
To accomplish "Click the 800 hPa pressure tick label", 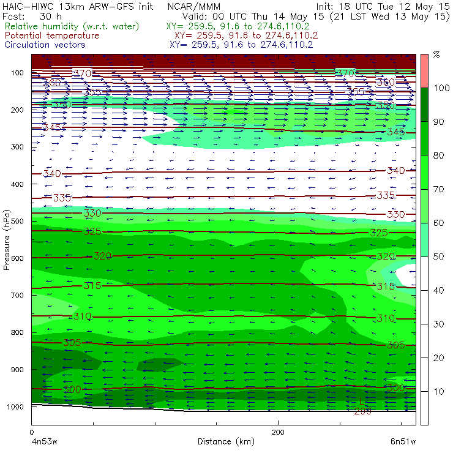I will (17, 332).
